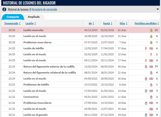This screenshot has height=117, width=161.
Task: Click the 04/12/2025 start date cell
Action: (x=91, y=30)
